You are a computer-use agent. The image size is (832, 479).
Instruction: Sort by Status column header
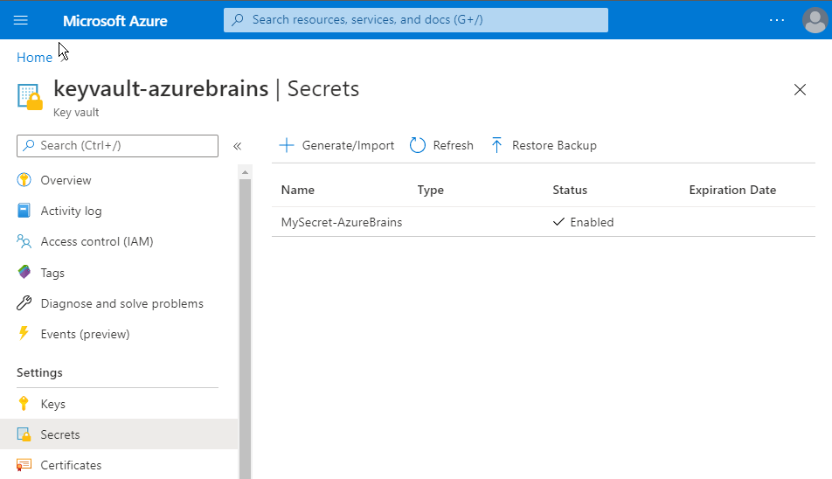[x=570, y=190]
